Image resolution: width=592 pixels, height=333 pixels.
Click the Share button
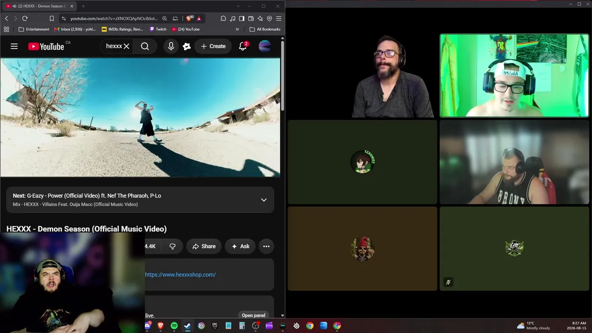click(x=204, y=247)
